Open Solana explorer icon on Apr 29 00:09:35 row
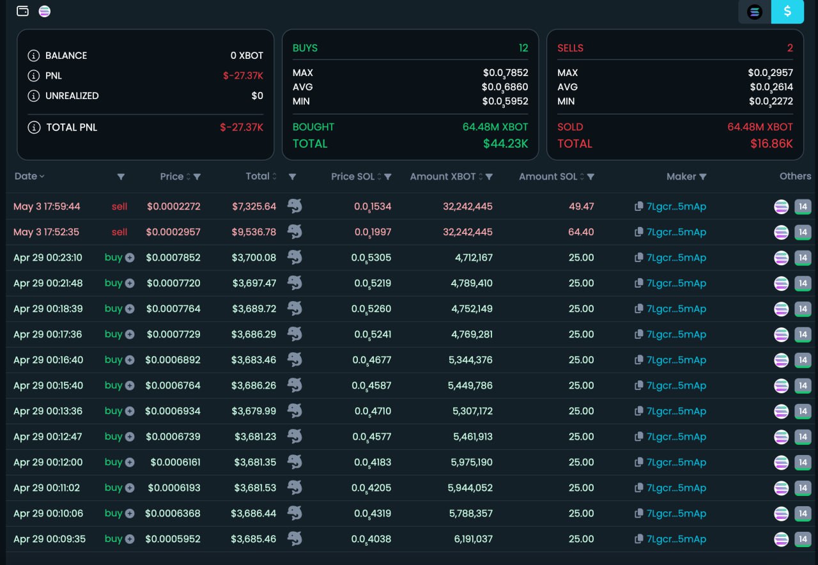 coord(781,539)
